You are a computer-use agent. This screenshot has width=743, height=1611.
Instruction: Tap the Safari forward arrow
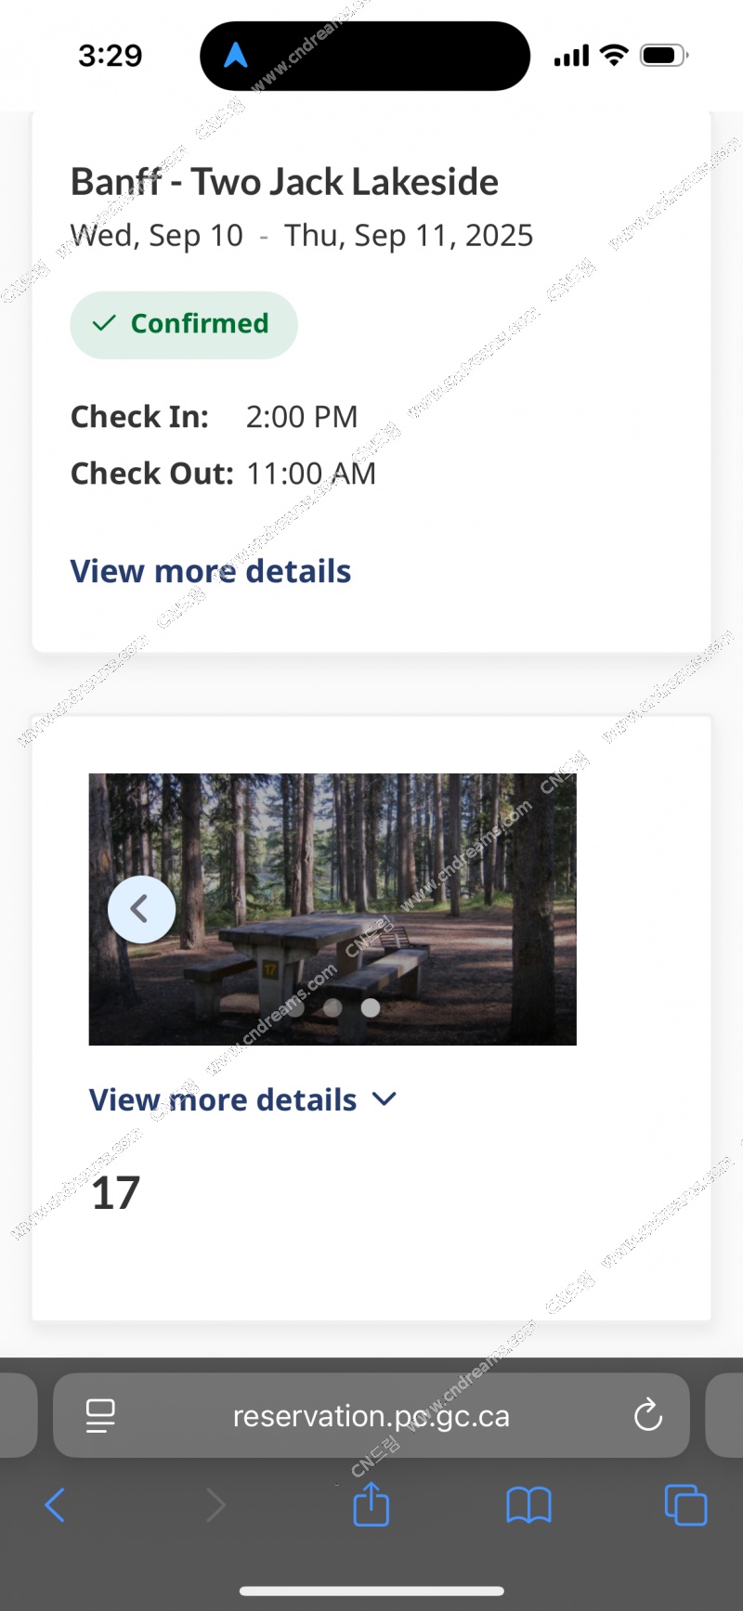point(215,1505)
